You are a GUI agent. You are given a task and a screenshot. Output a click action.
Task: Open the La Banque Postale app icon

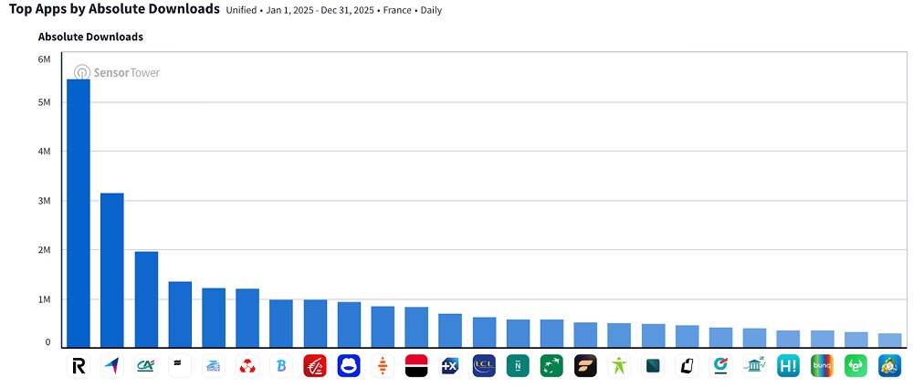[214, 366]
